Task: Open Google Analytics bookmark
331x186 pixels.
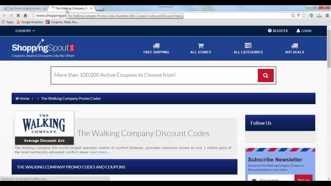Action: point(29,22)
